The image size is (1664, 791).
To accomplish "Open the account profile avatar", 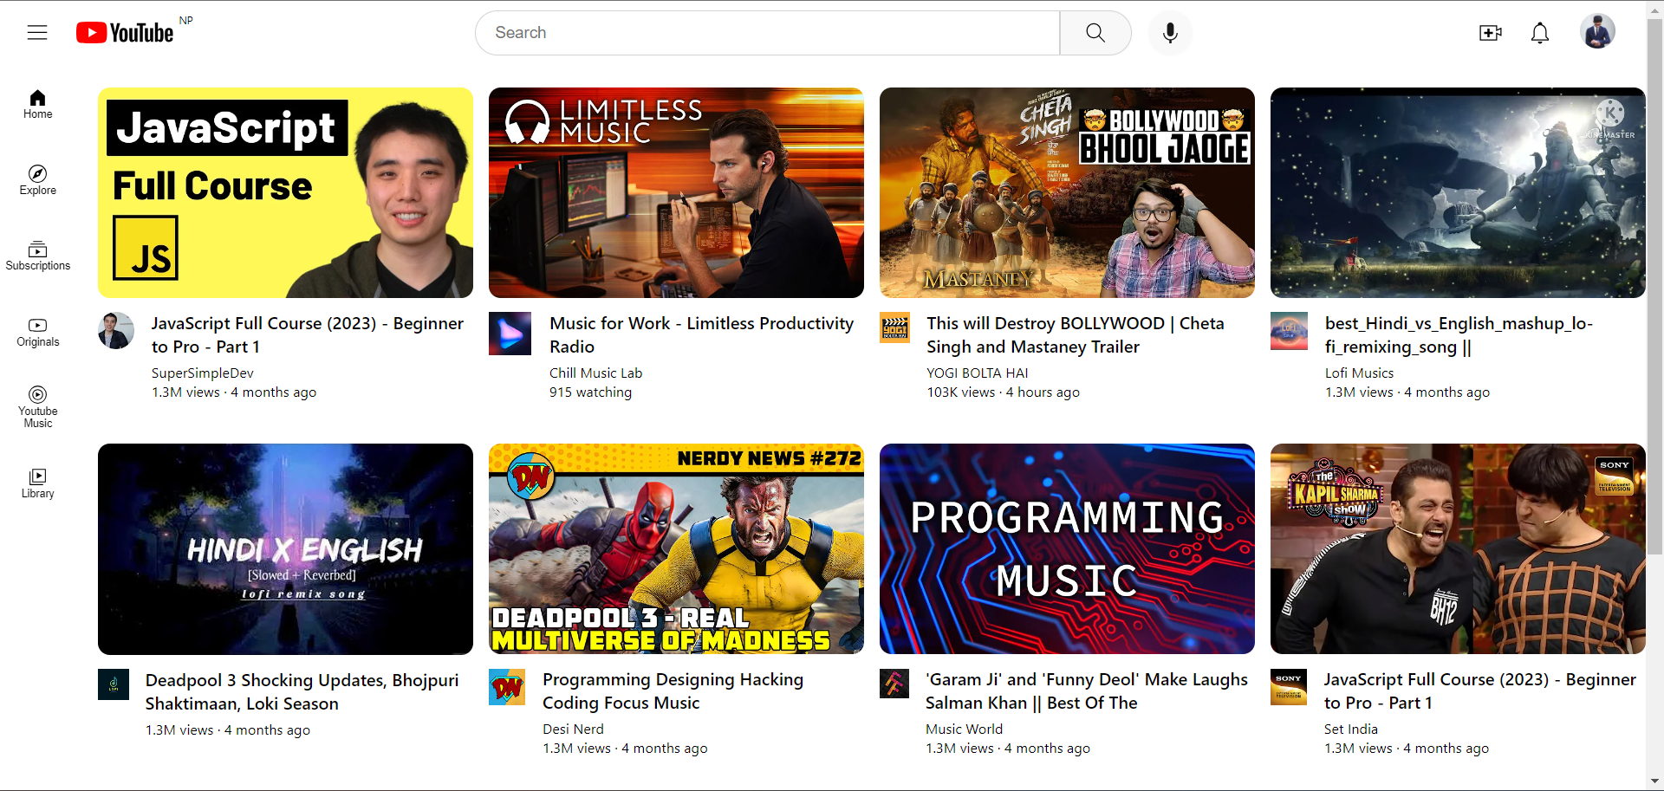I will pos(1596,32).
